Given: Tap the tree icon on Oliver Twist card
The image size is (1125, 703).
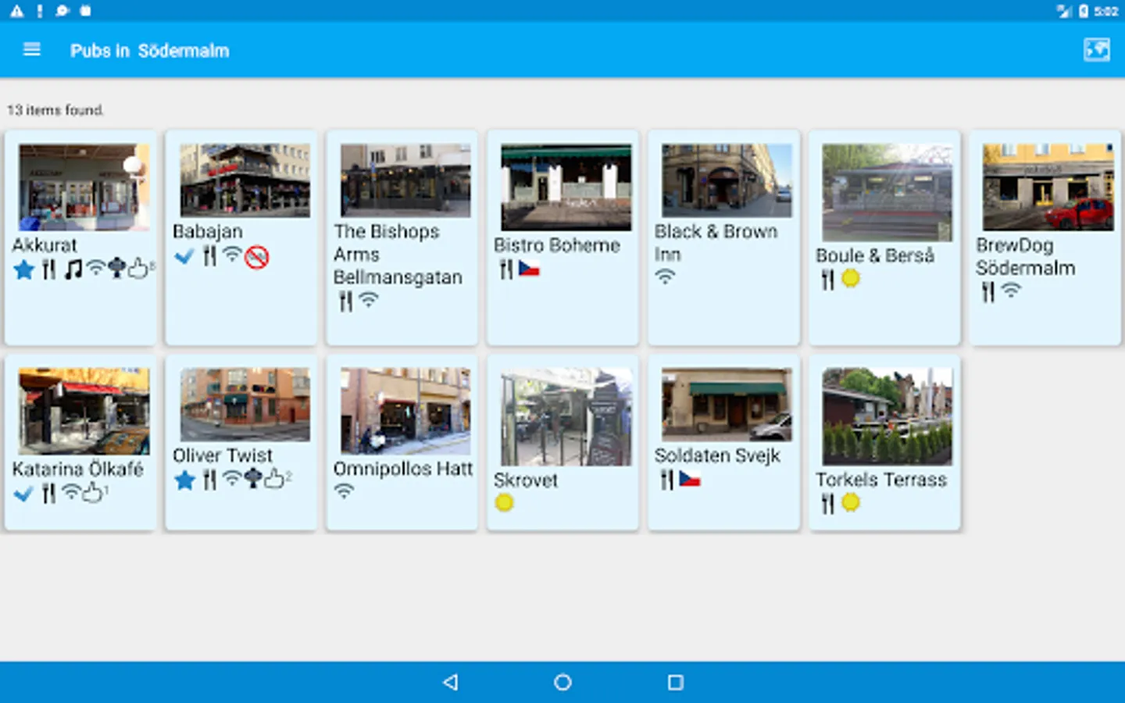Looking at the screenshot, I should point(253,479).
